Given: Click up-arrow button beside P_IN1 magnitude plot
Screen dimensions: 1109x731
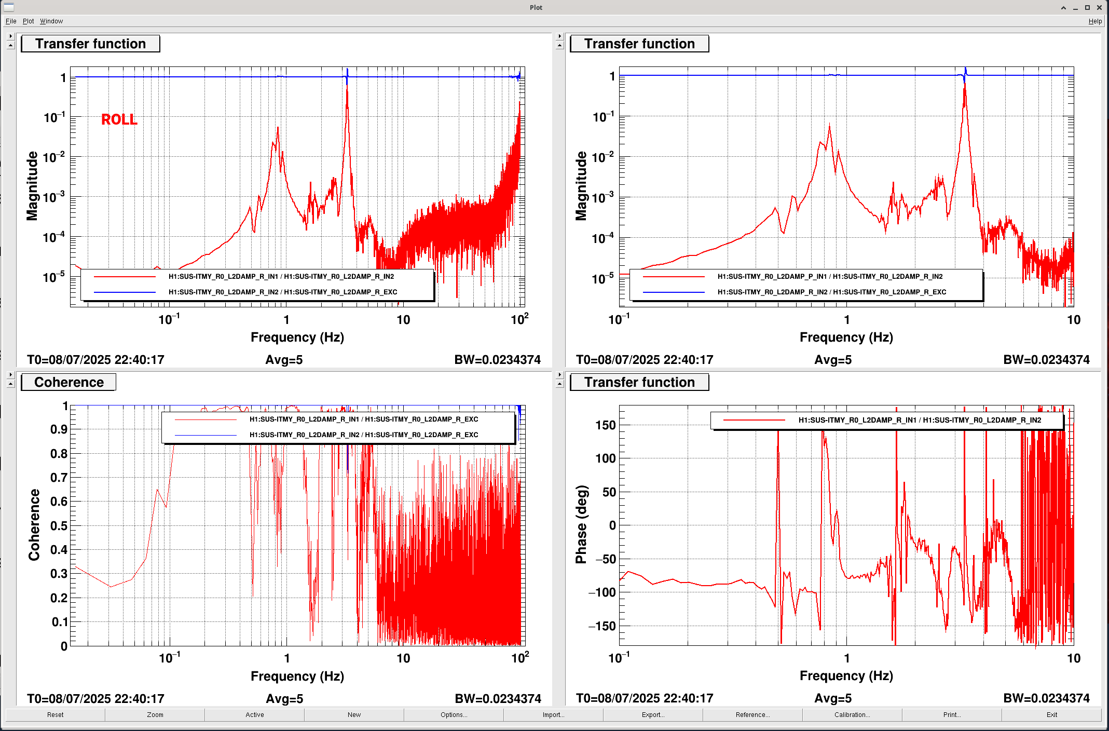Looking at the screenshot, I should [559, 45].
